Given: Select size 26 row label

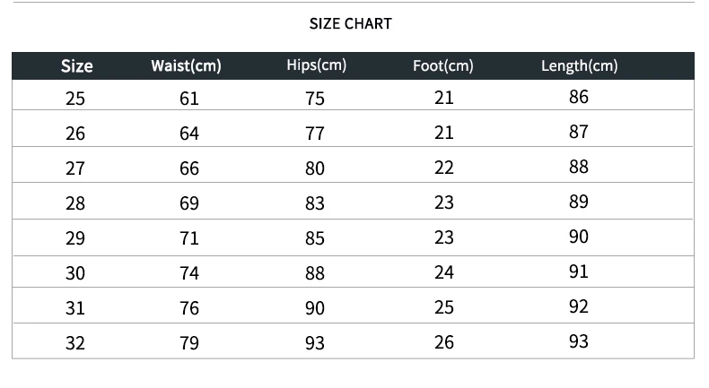Looking at the screenshot, I should pyautogui.click(x=75, y=134).
